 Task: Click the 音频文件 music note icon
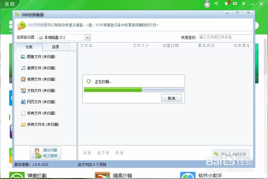23,68
